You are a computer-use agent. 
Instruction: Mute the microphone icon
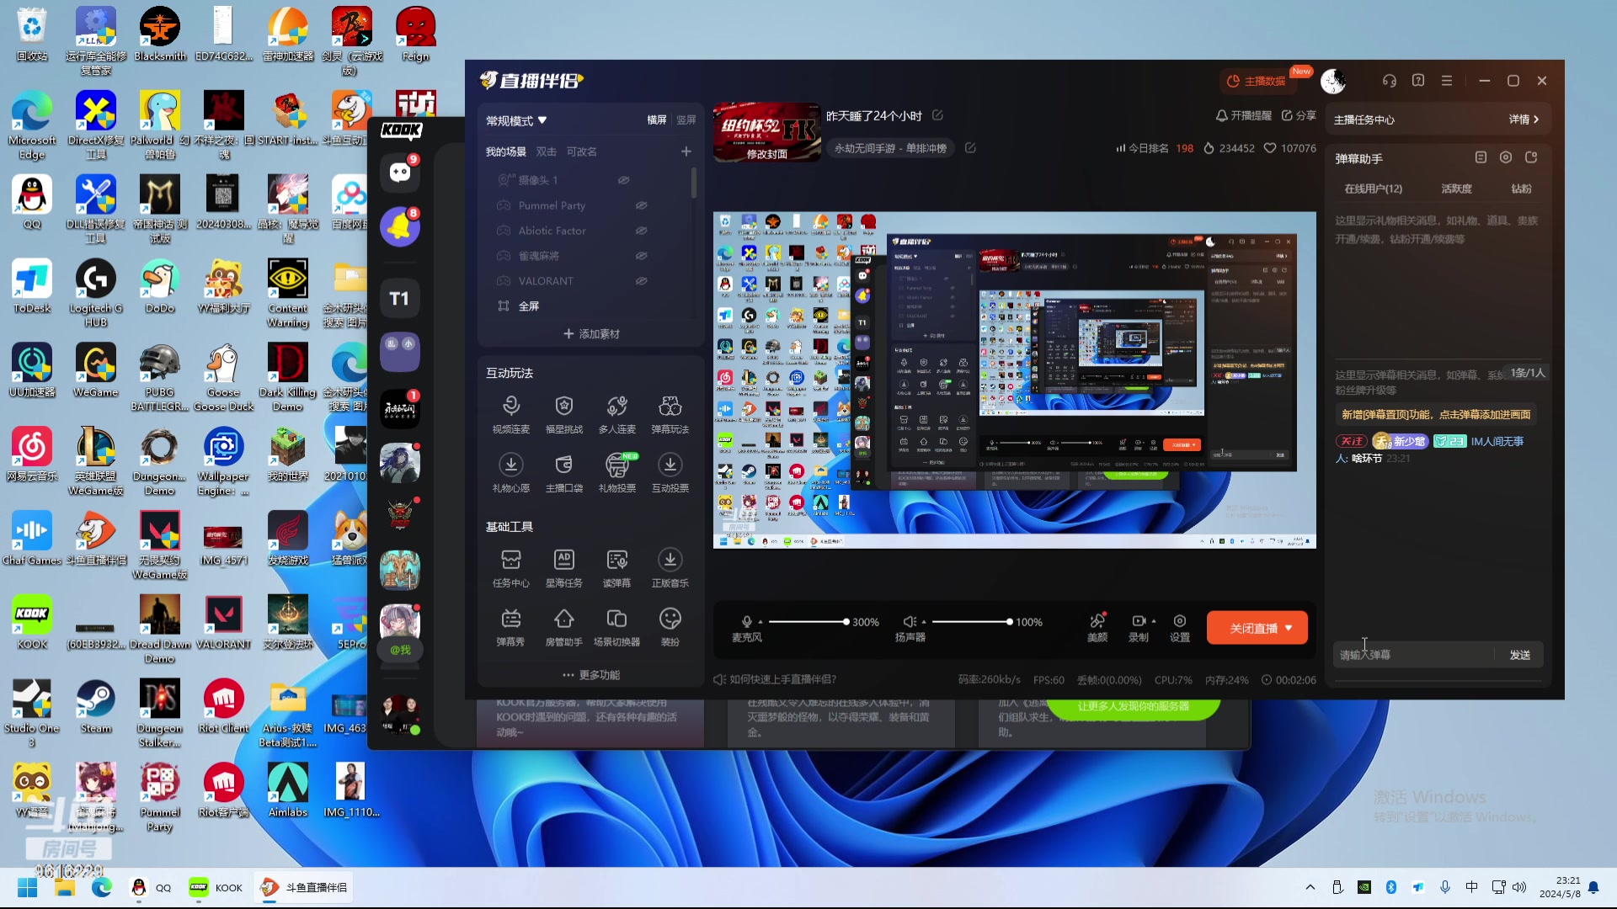[746, 622]
